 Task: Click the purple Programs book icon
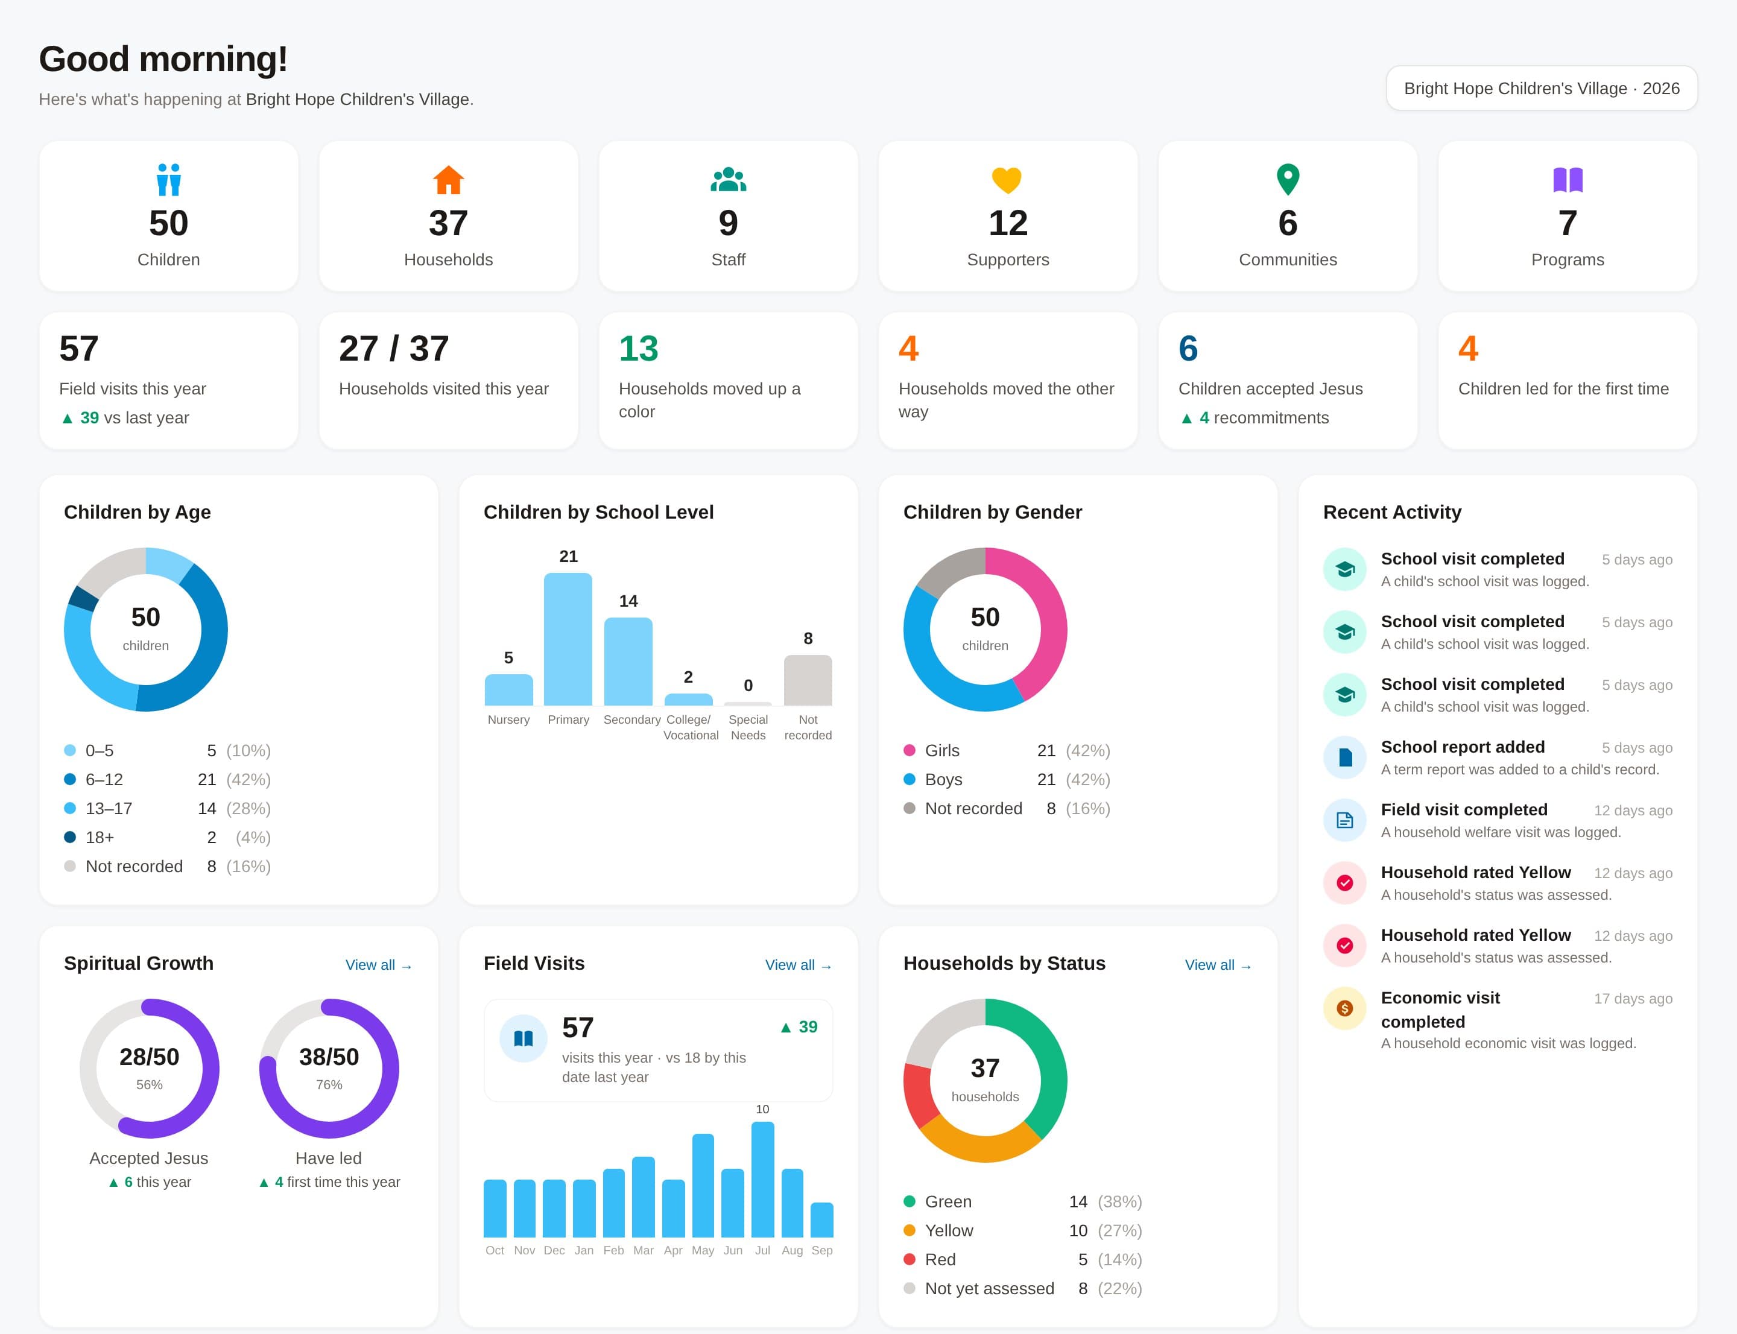click(1567, 180)
